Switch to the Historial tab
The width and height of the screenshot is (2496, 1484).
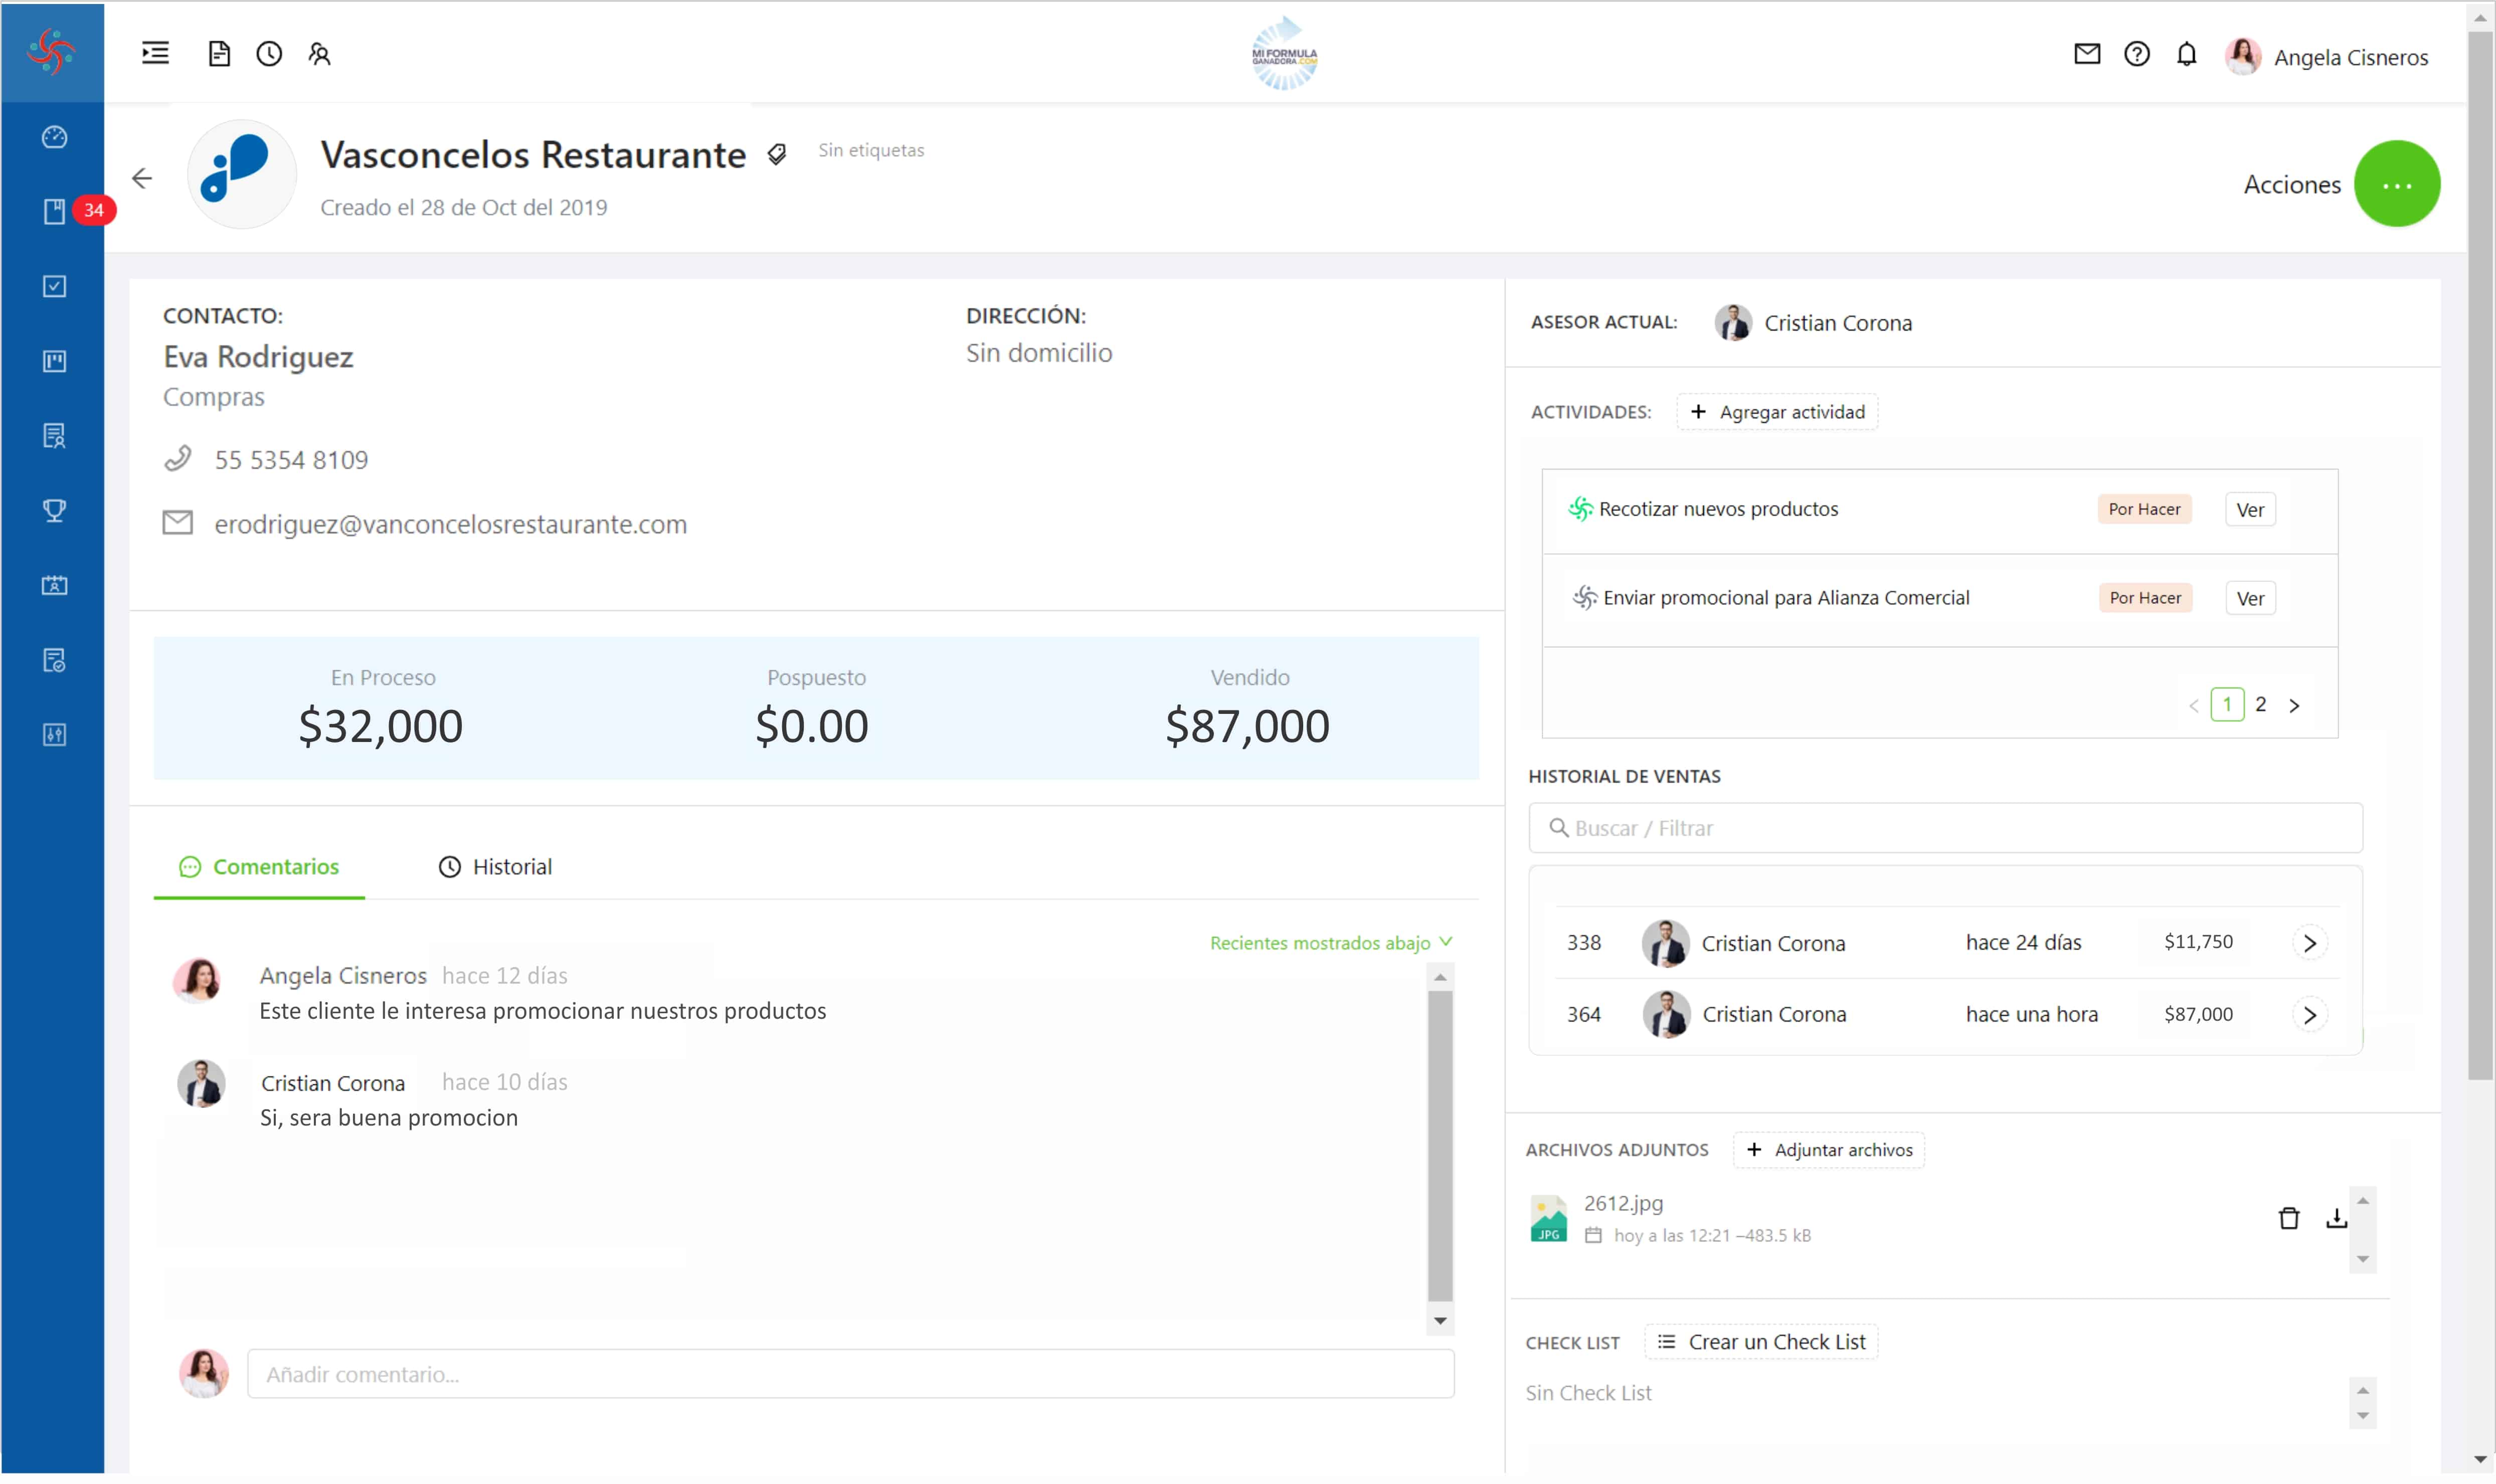pyautogui.click(x=495, y=867)
